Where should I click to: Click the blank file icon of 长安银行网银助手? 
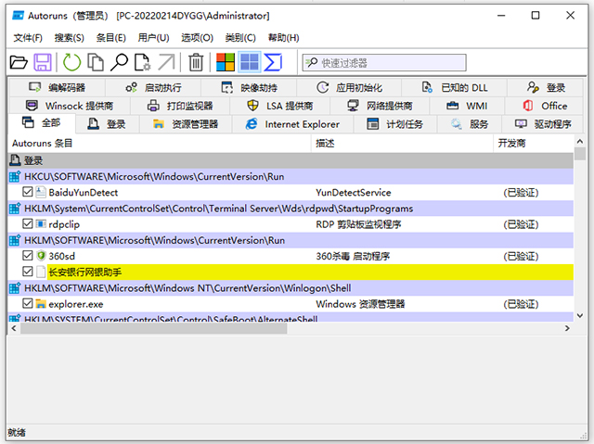[x=41, y=272]
